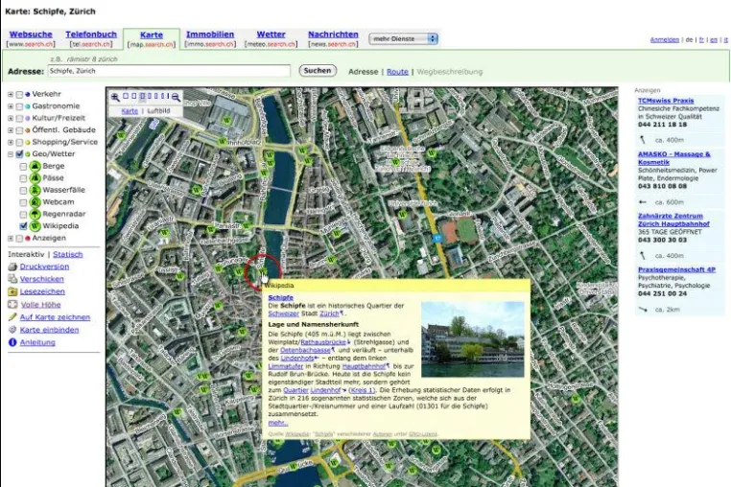Click the send icon beside Verschicken
The image size is (731, 487).
pos(12,279)
